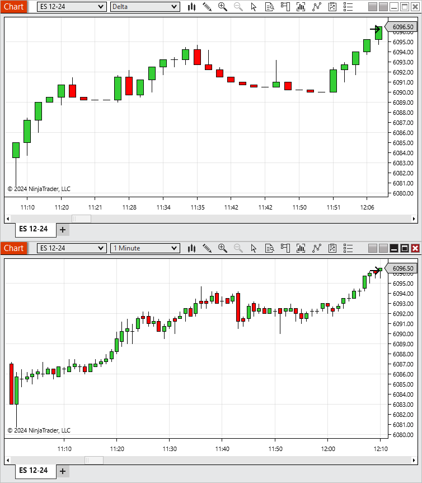Select the cursor pointer tool in 1 Minute chart

pos(254,248)
